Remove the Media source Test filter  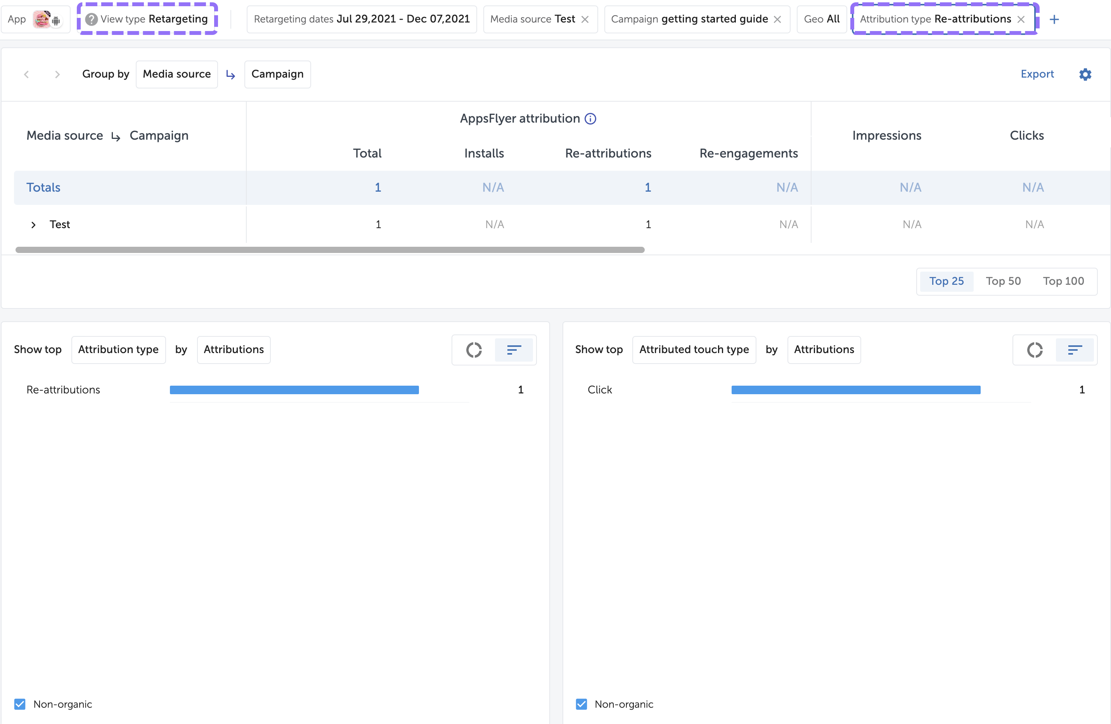pyautogui.click(x=585, y=19)
